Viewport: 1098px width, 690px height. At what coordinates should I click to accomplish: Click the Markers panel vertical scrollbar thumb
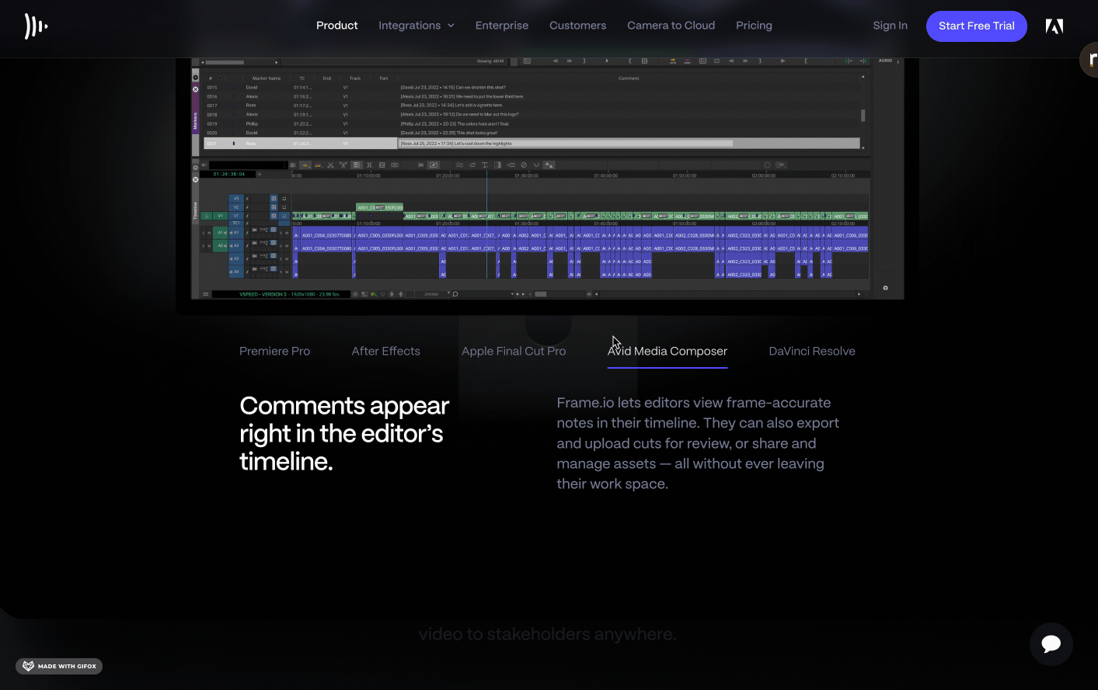863,115
